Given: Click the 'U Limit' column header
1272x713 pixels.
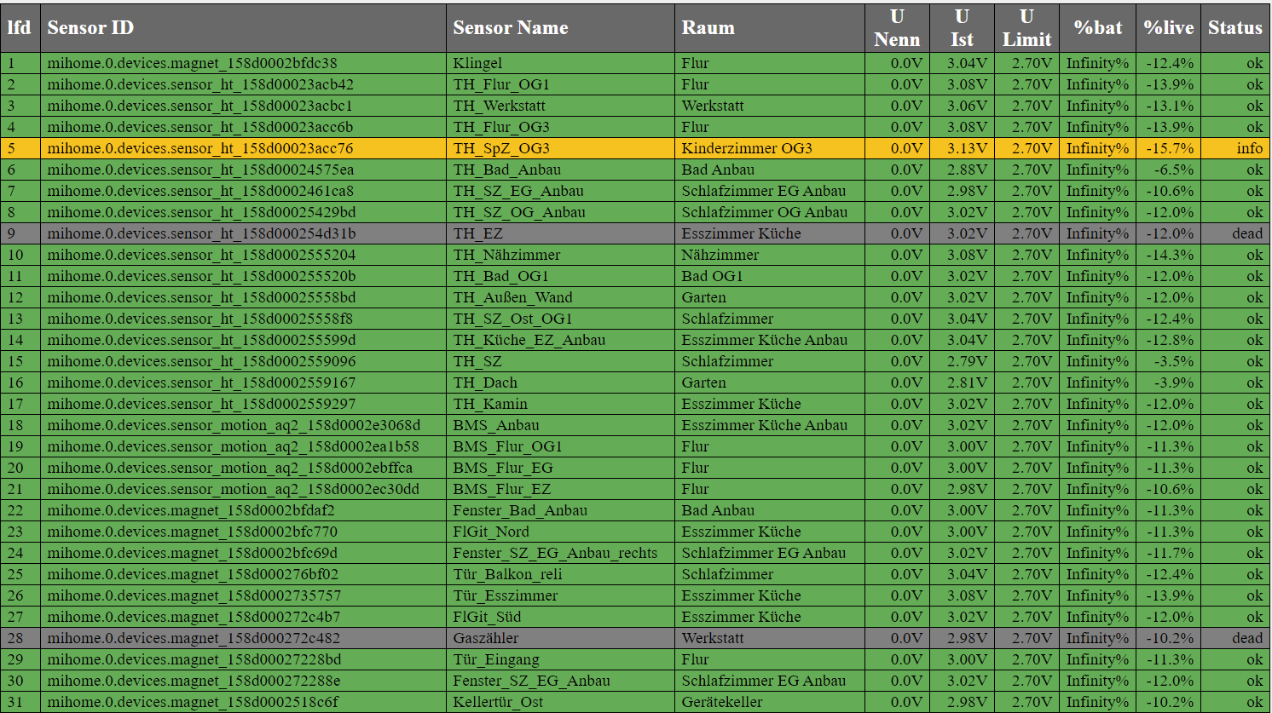Looking at the screenshot, I should (x=1026, y=27).
